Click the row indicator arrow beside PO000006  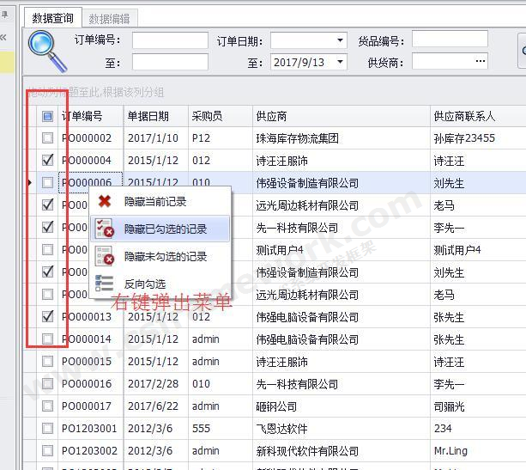[x=31, y=183]
